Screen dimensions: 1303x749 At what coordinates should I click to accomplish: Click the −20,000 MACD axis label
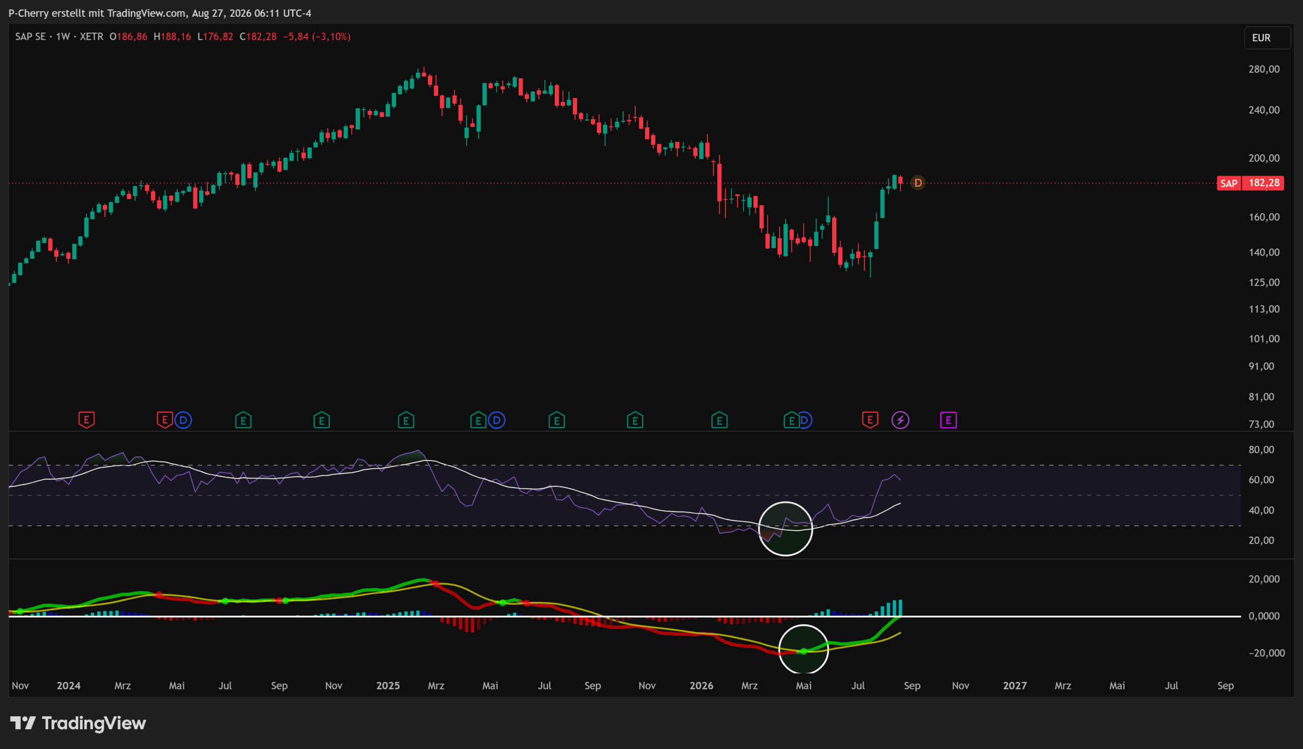tap(1266, 653)
